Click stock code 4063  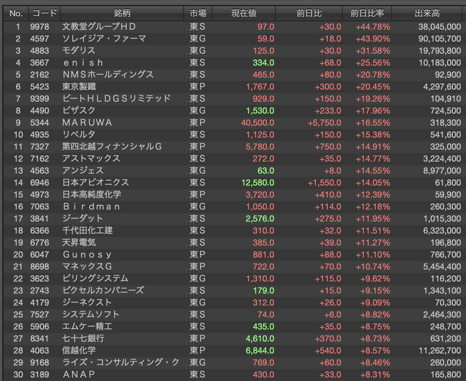(x=40, y=350)
